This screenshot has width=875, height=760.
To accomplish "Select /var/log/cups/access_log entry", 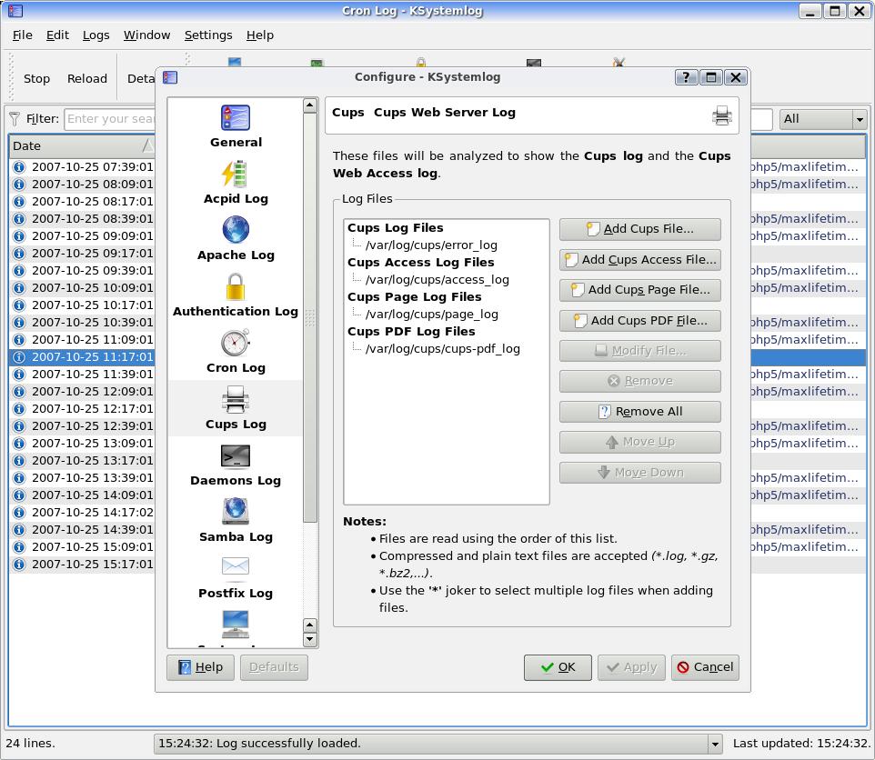I will tap(437, 280).
